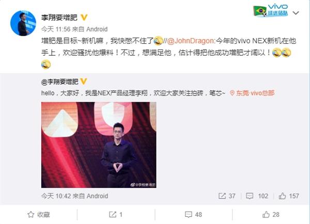Toggle the thumbs-up like showing 28
This screenshot has height=224, width=310.
pyautogui.click(x=271, y=215)
